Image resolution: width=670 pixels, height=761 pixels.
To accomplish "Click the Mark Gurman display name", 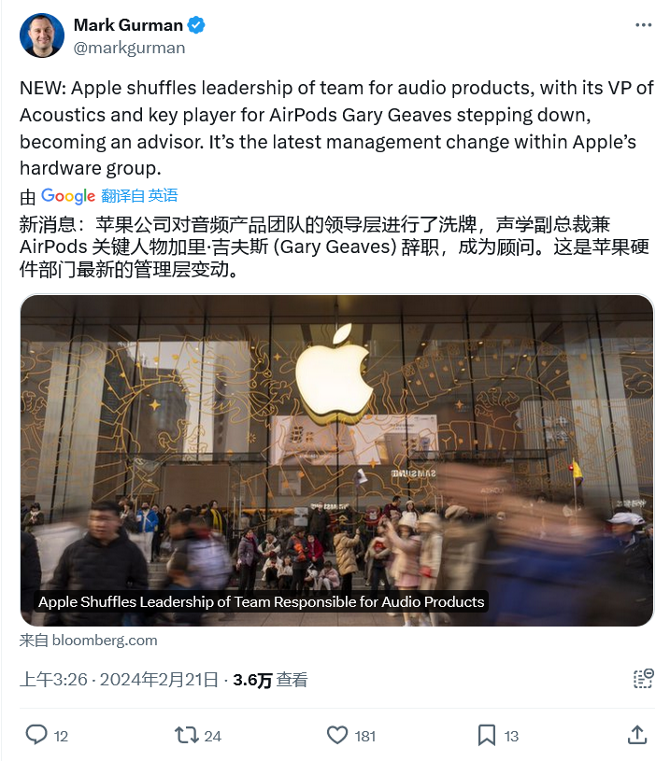I will click(x=128, y=25).
